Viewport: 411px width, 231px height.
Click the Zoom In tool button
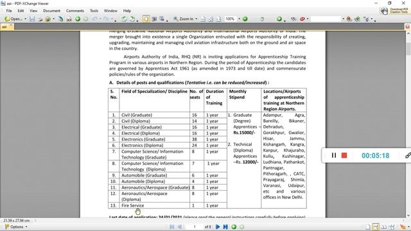point(183,19)
